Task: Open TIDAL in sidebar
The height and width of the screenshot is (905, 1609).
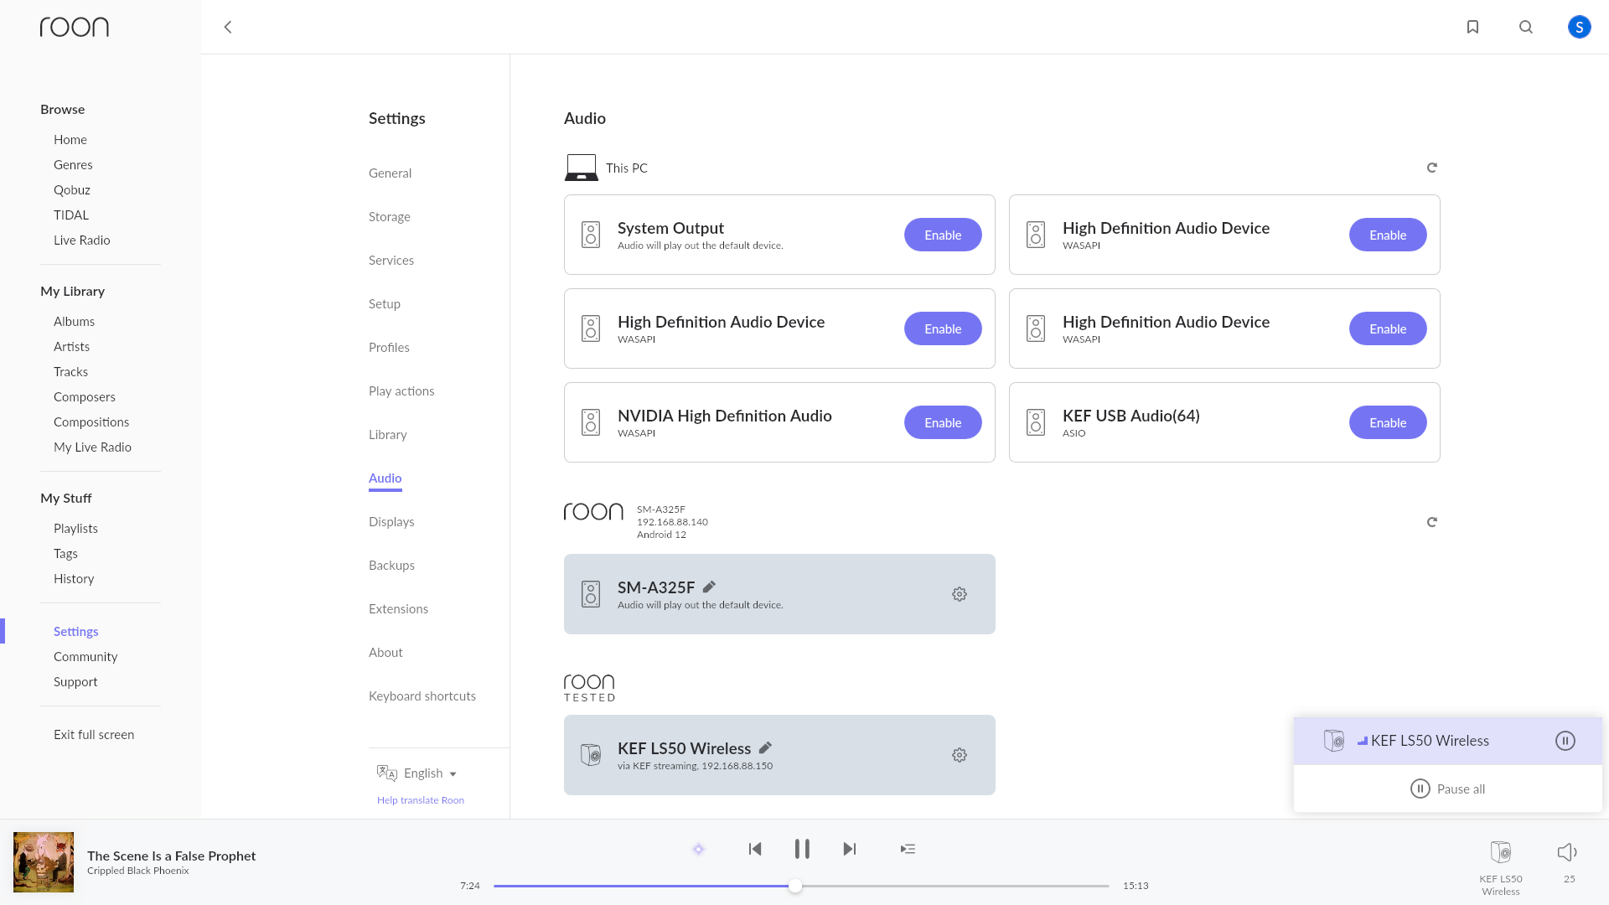Action: pyautogui.click(x=71, y=215)
